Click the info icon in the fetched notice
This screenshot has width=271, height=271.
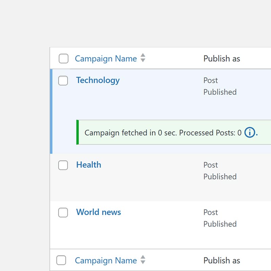(x=250, y=132)
